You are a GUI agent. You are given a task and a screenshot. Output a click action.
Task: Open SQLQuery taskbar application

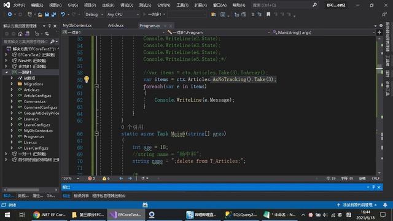241,215
